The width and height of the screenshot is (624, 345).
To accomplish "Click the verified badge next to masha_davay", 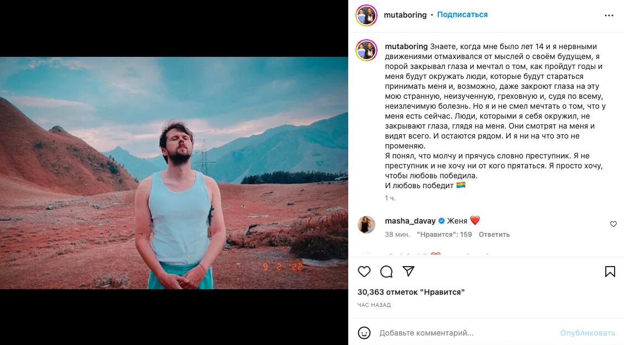I will (x=442, y=221).
